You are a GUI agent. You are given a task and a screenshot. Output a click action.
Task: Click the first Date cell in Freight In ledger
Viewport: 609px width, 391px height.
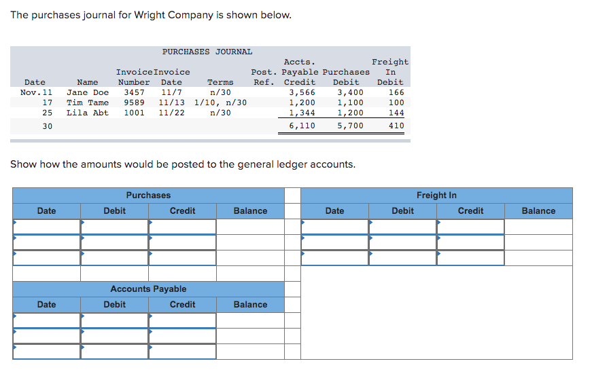click(334, 226)
